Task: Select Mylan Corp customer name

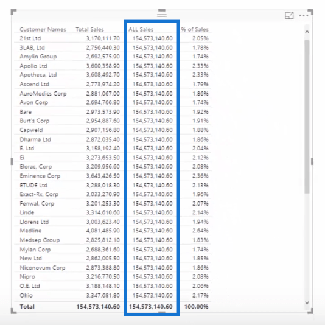Action: click(x=35, y=250)
